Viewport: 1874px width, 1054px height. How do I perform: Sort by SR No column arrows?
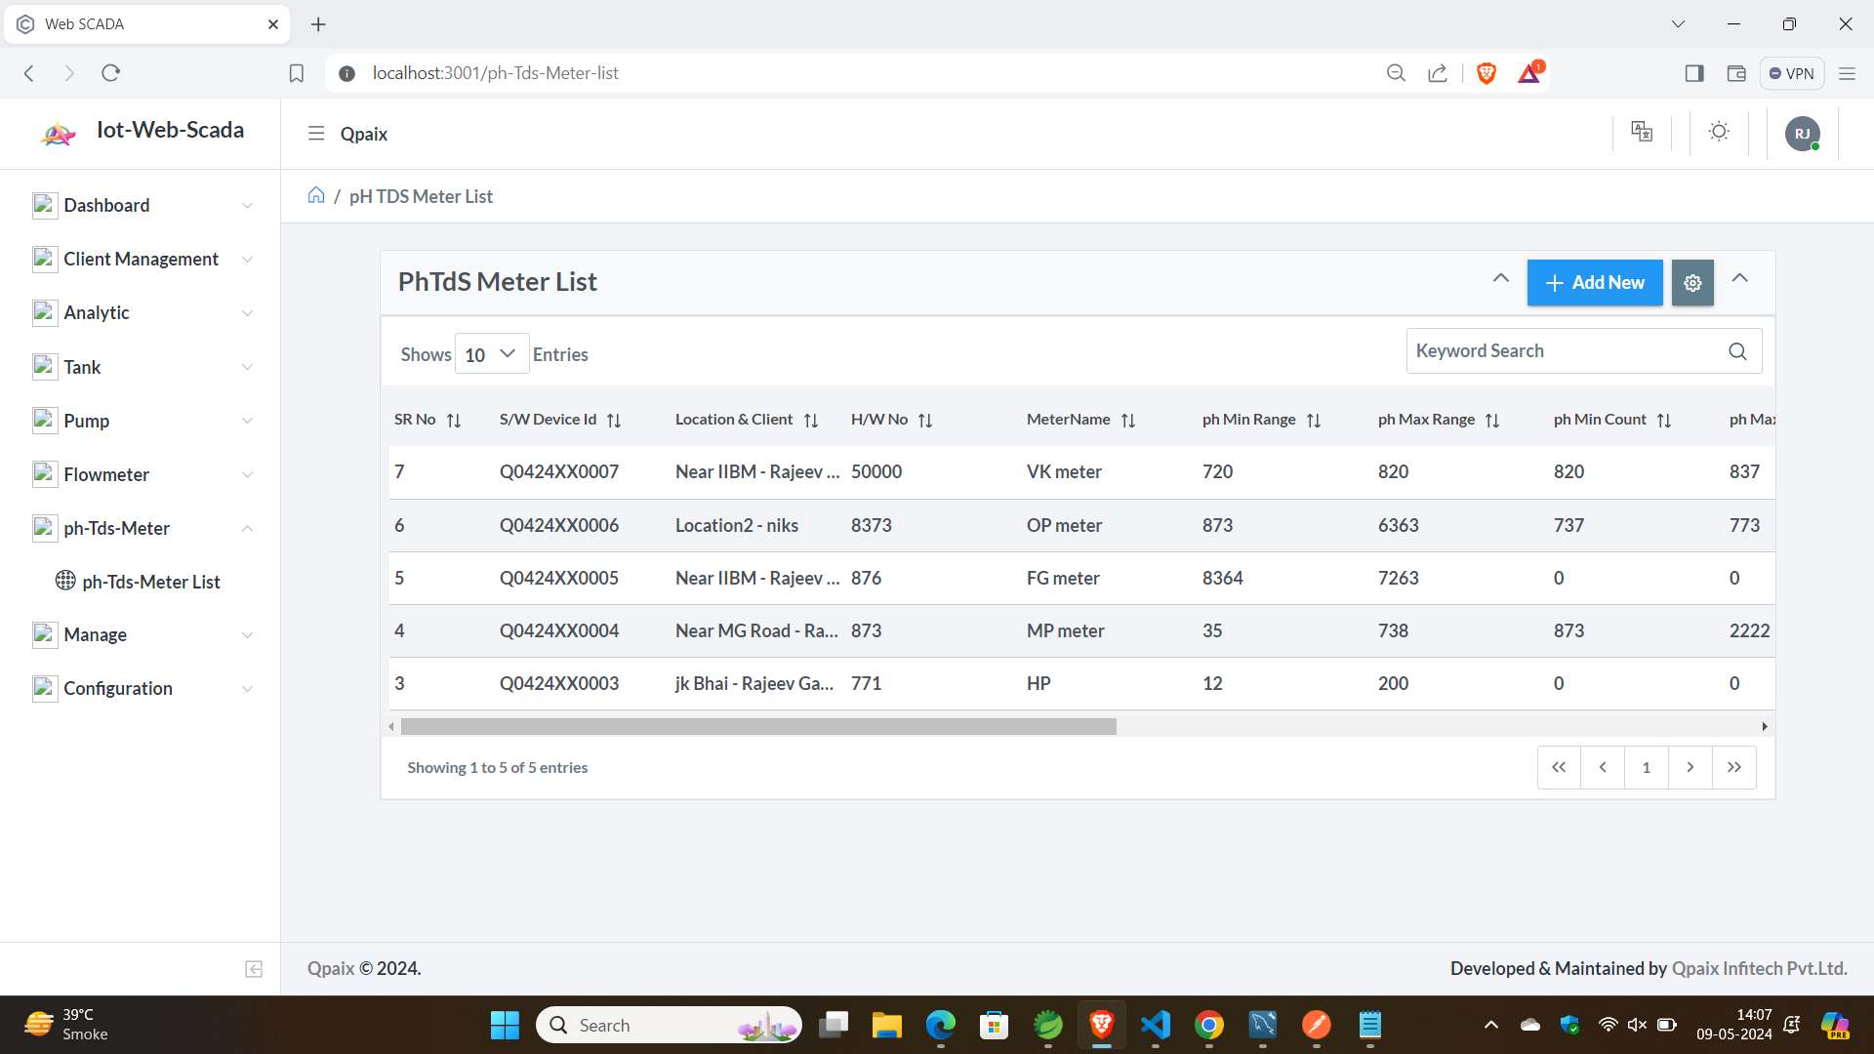coord(454,421)
